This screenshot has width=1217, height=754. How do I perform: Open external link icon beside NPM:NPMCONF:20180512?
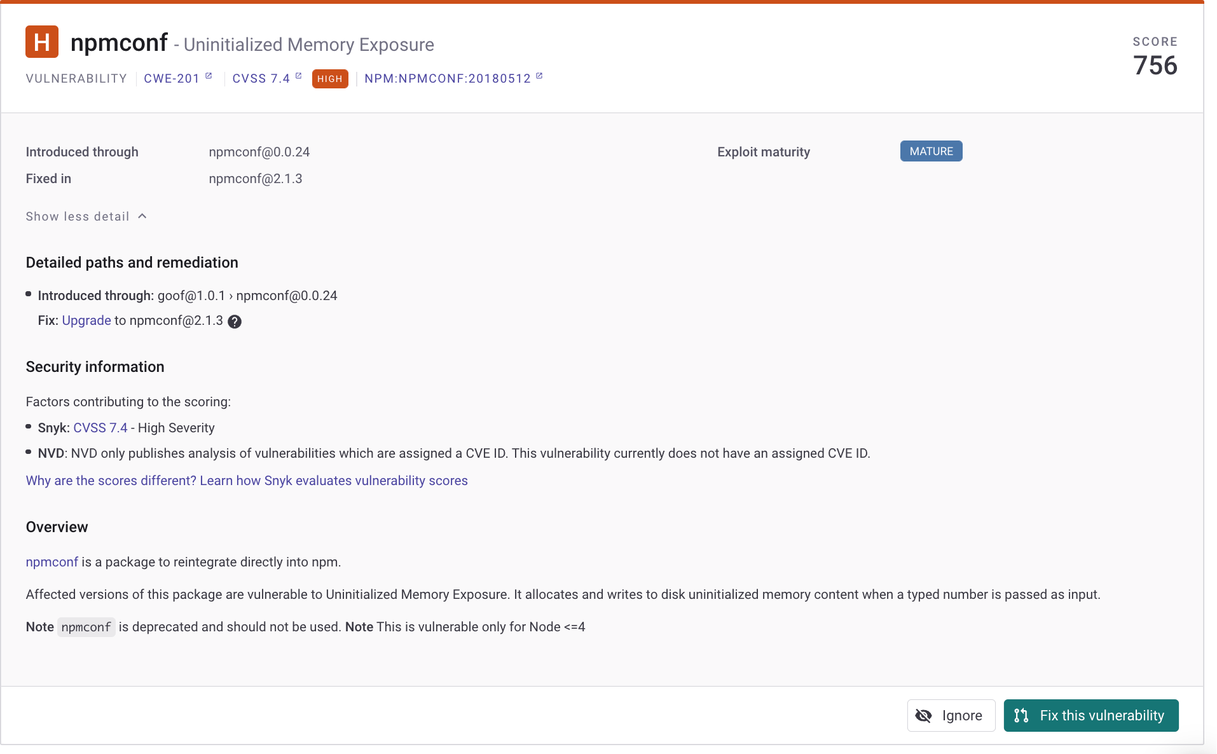coord(539,76)
